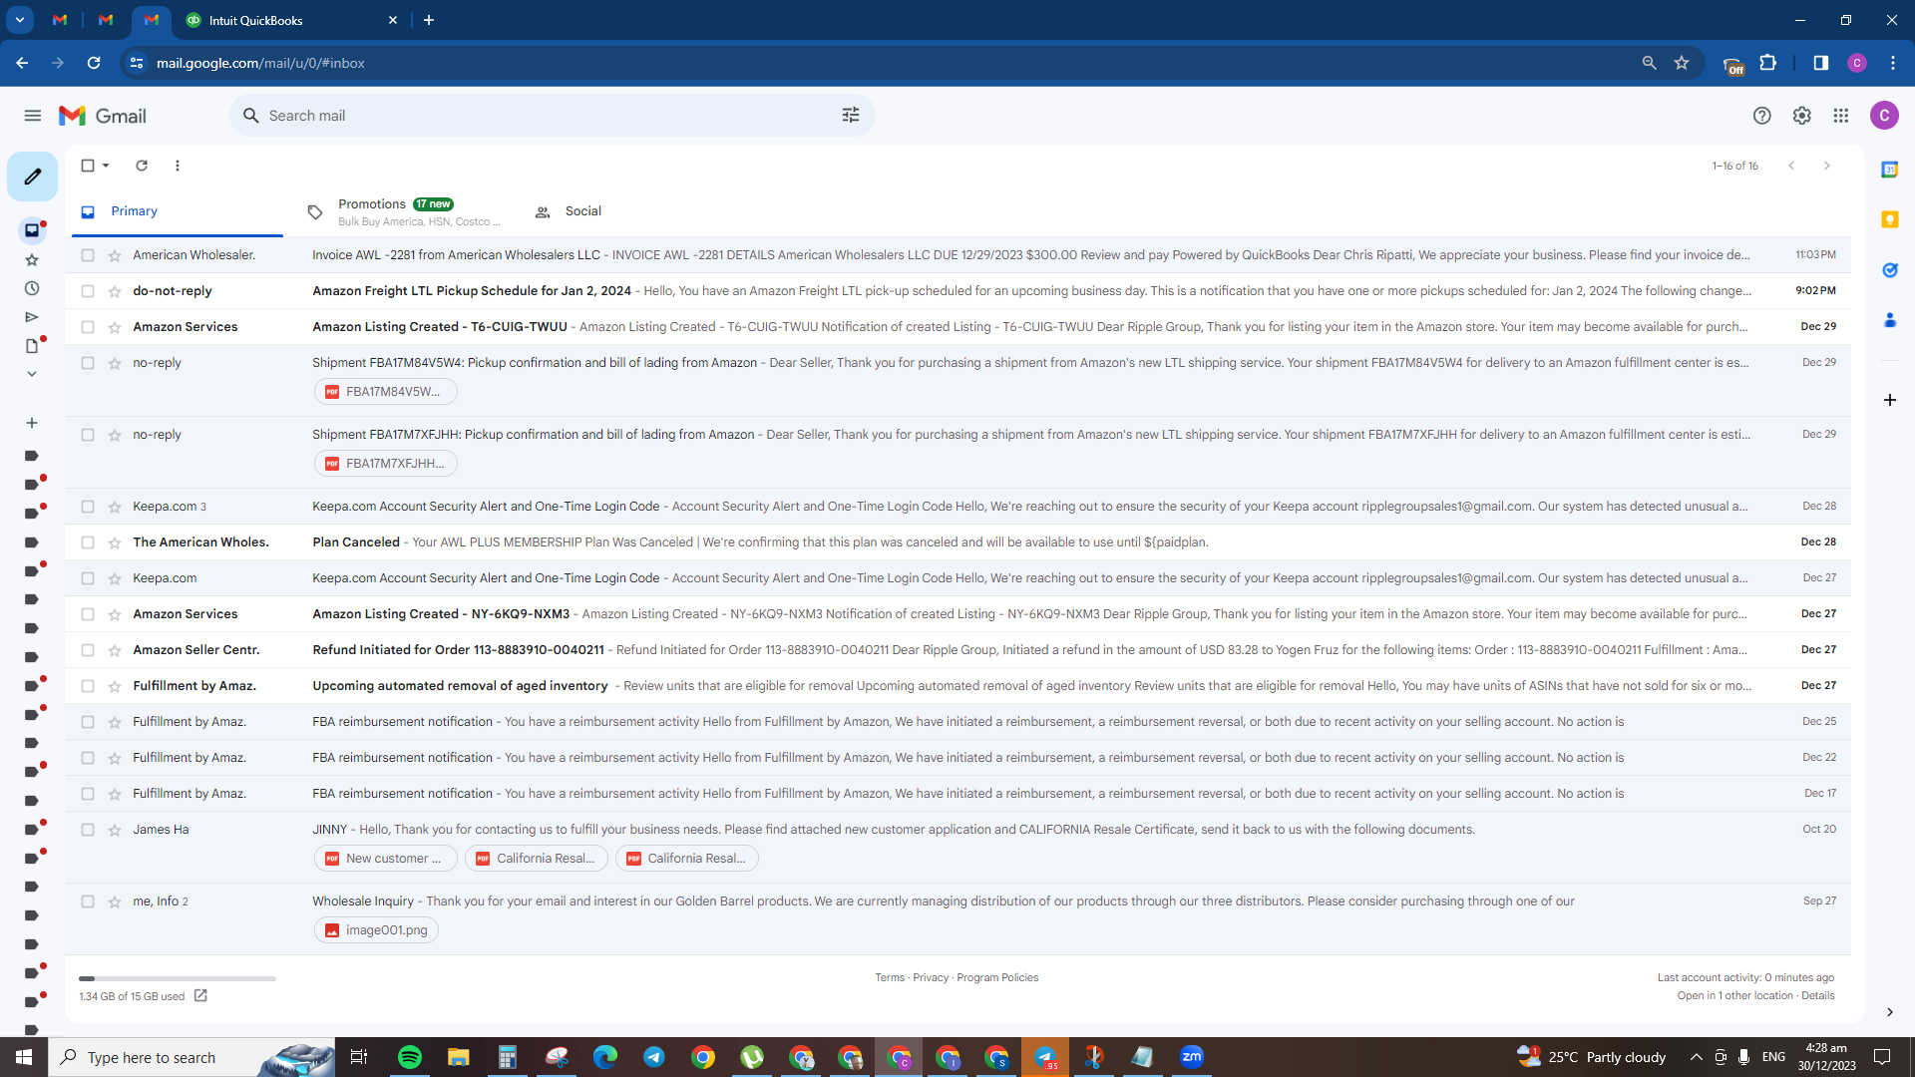
Task: Star the Keepa.com 3 conversation
Action: 115,507
